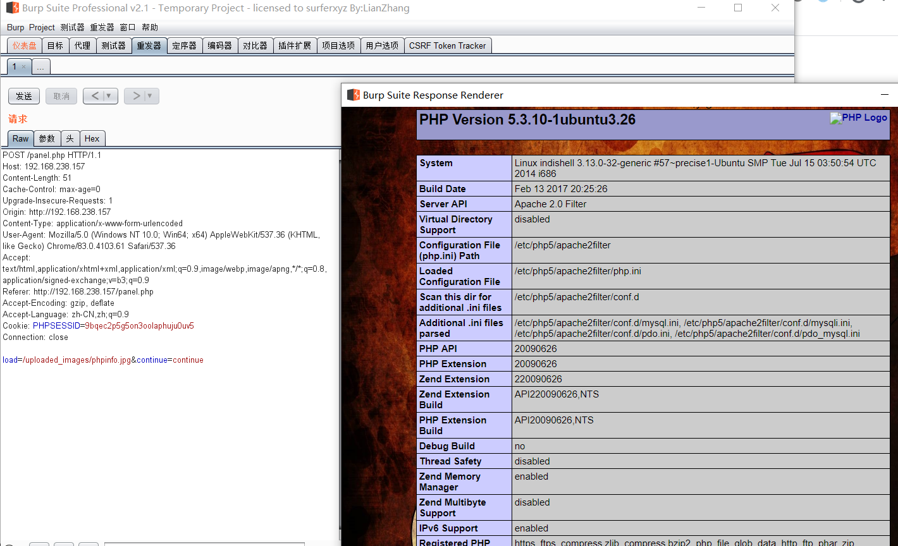898x546 pixels.
Task: Switch to the 编码器 tab
Action: (x=220, y=45)
